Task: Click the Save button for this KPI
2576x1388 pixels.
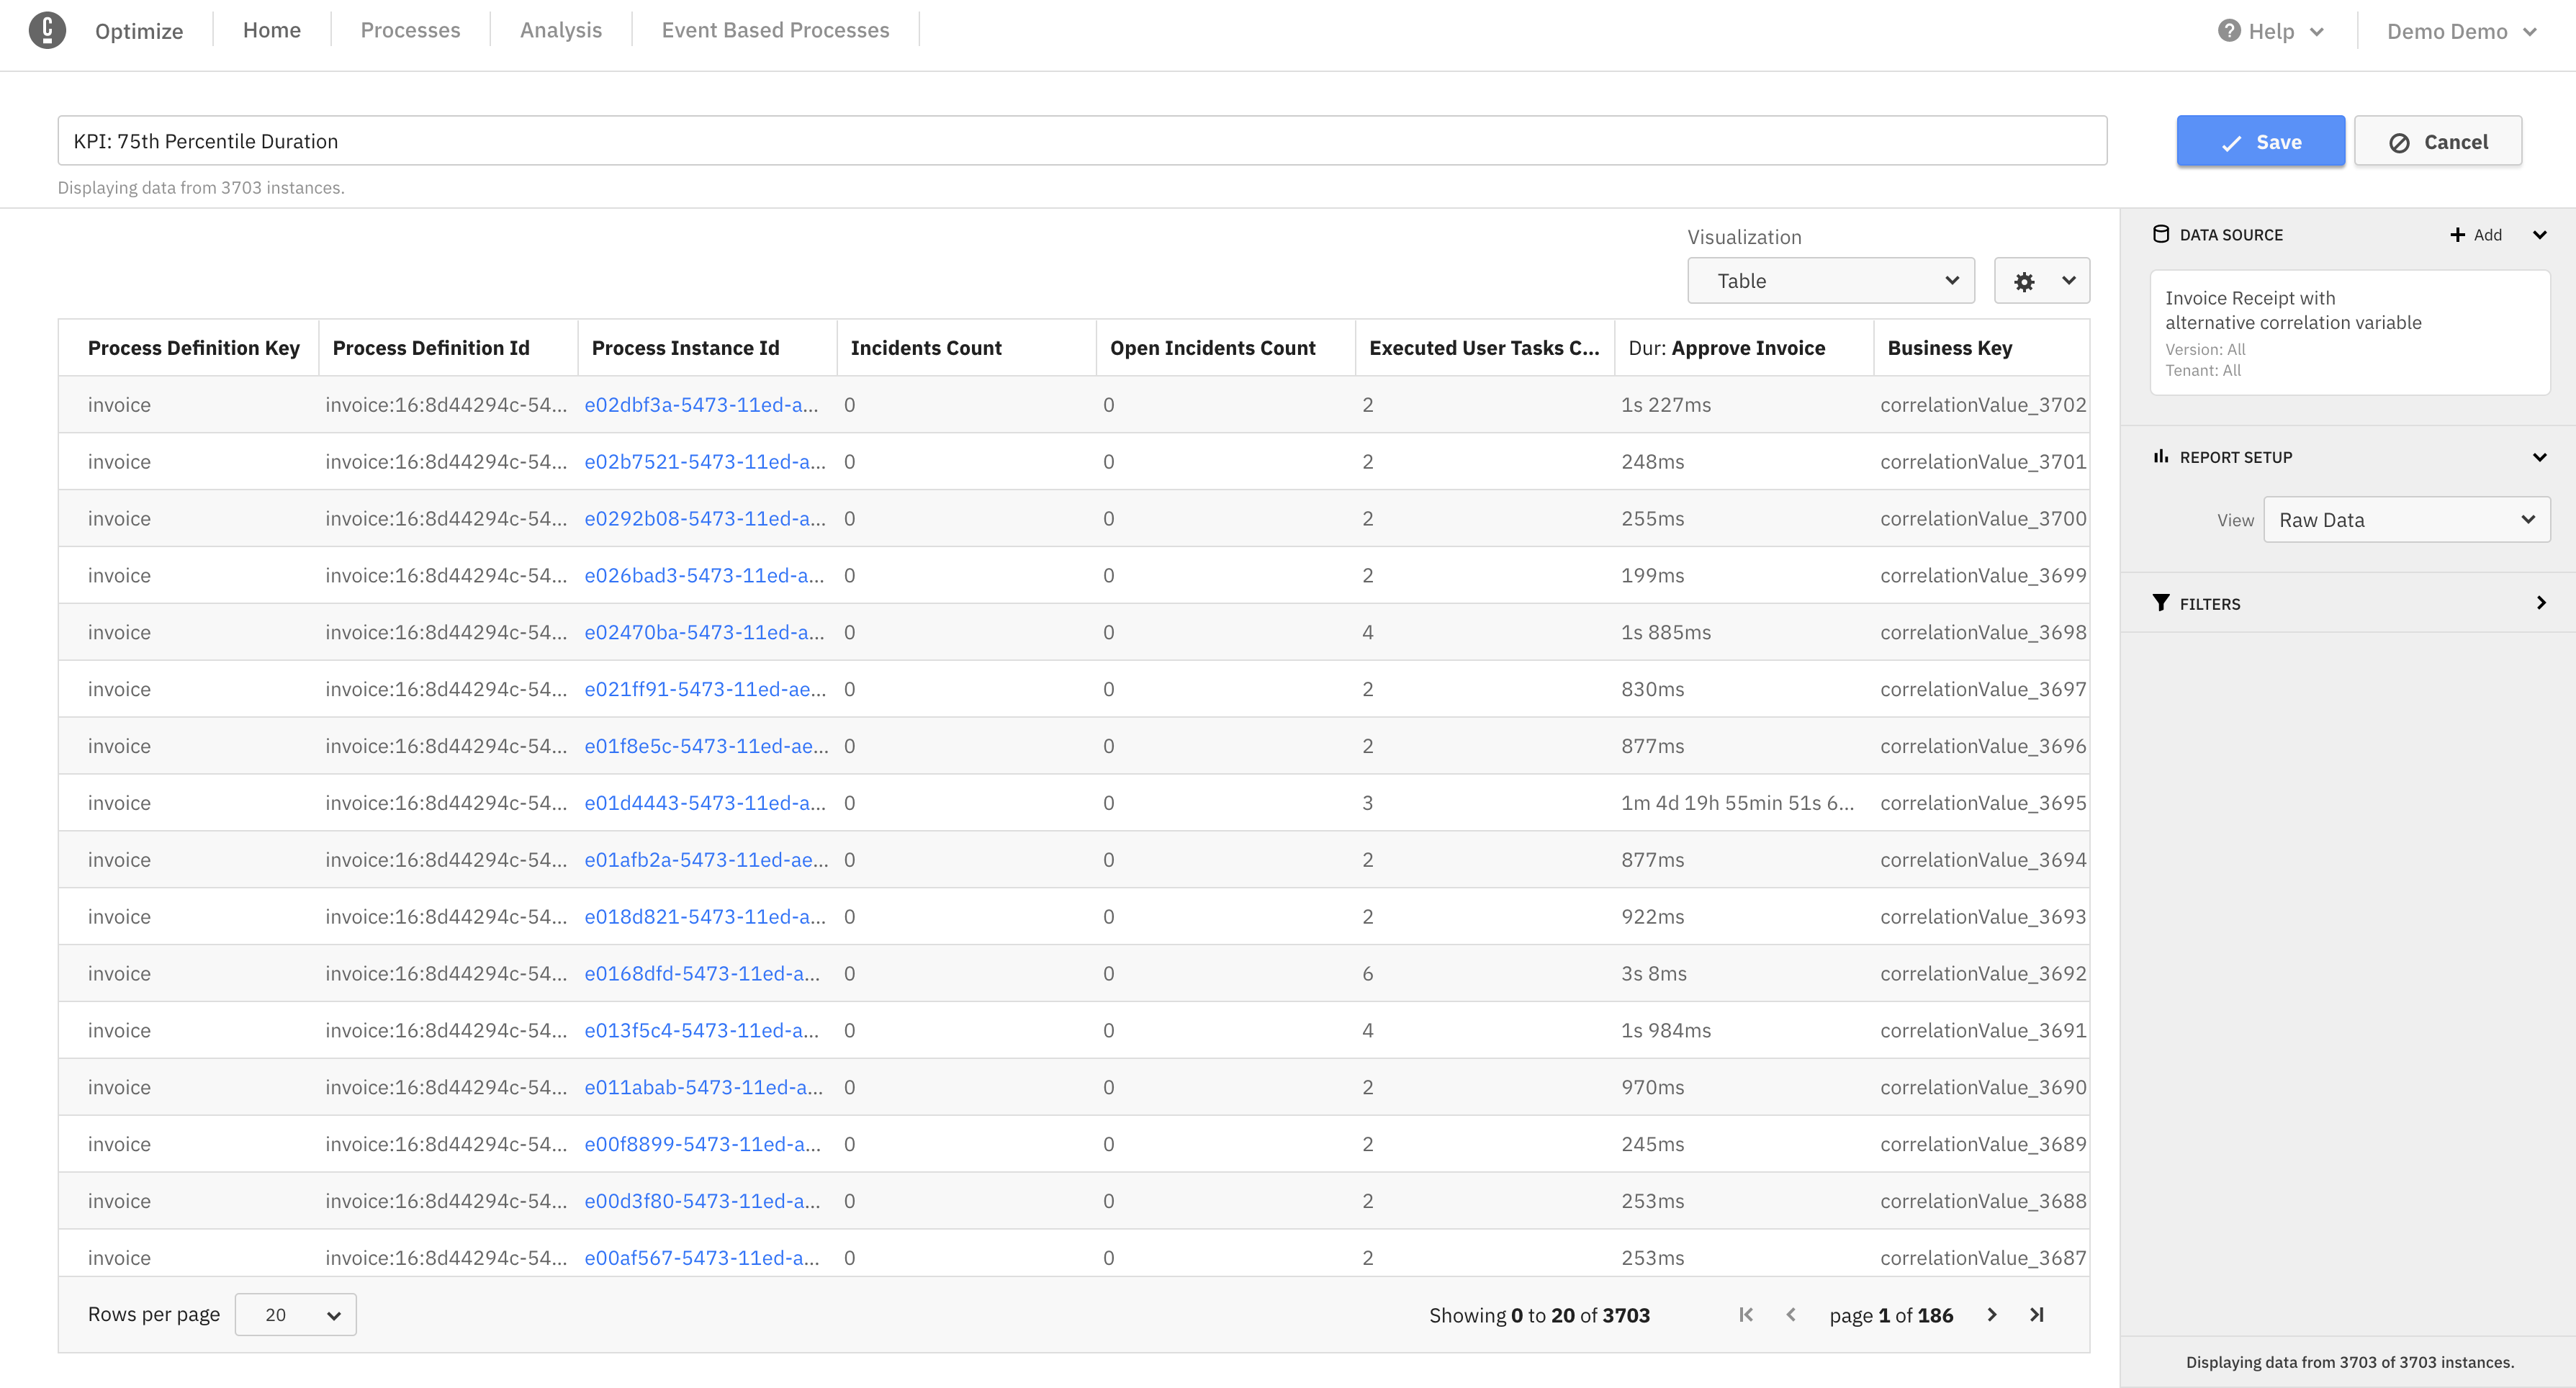Action: tap(2260, 140)
